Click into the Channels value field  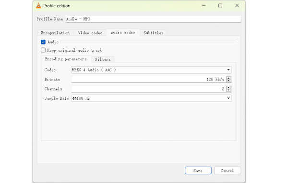tap(149, 89)
